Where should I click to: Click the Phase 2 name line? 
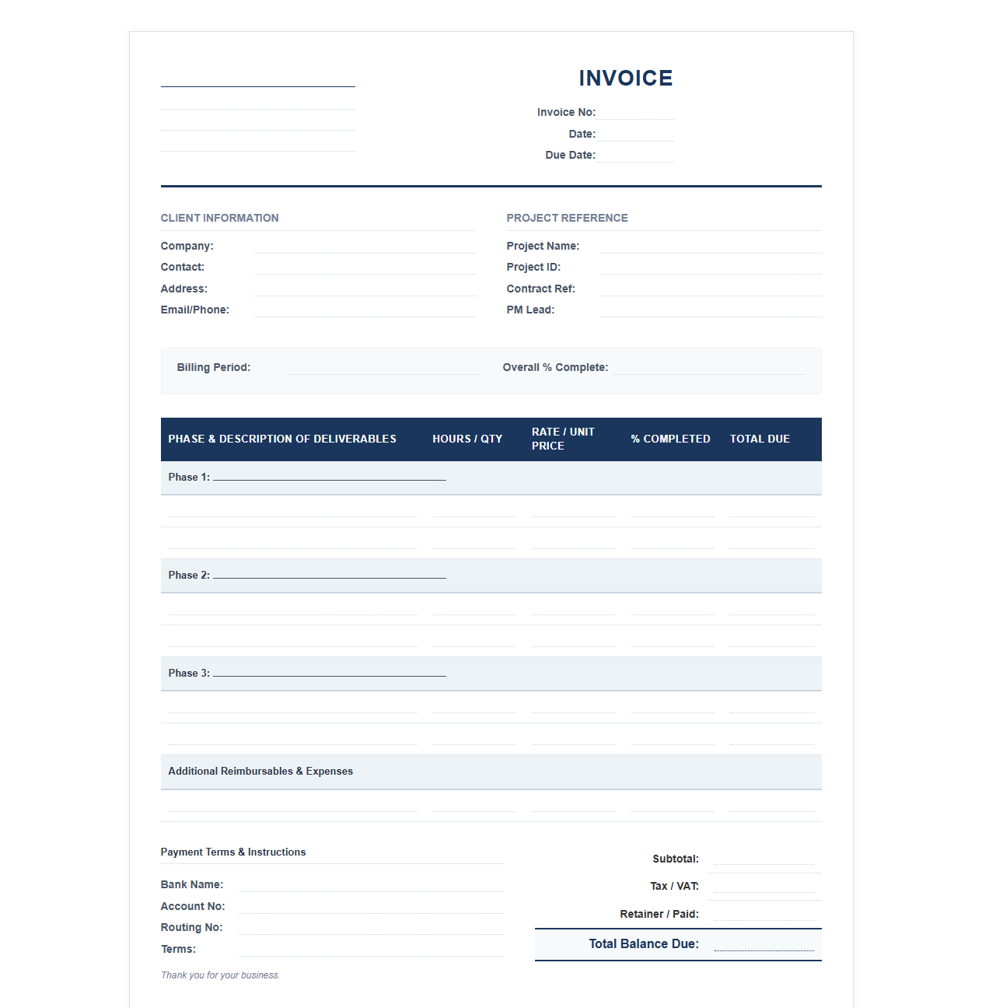click(330, 574)
